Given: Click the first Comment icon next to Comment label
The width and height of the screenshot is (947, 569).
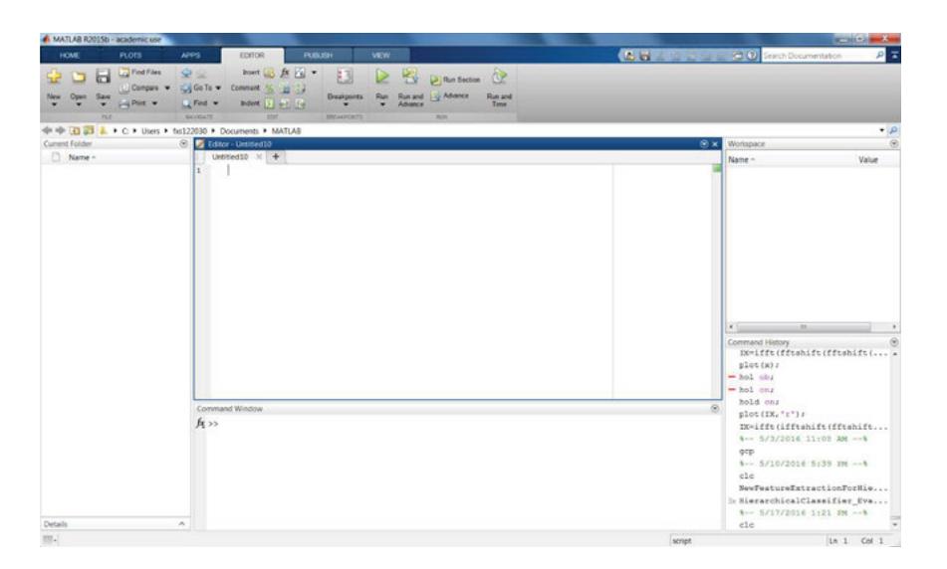Looking at the screenshot, I should (x=270, y=89).
